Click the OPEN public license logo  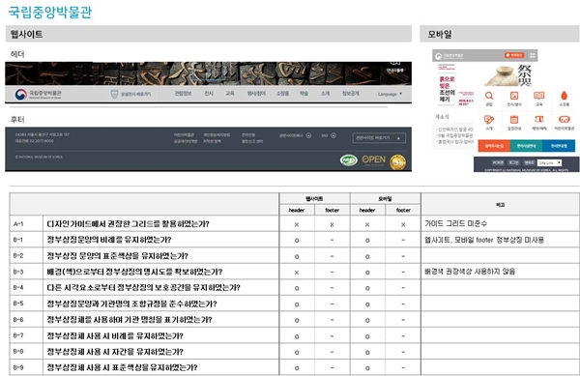373,160
